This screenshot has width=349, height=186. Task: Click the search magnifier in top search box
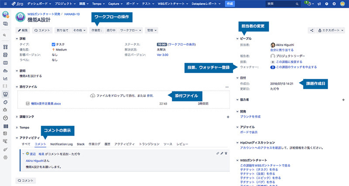click(297, 4)
